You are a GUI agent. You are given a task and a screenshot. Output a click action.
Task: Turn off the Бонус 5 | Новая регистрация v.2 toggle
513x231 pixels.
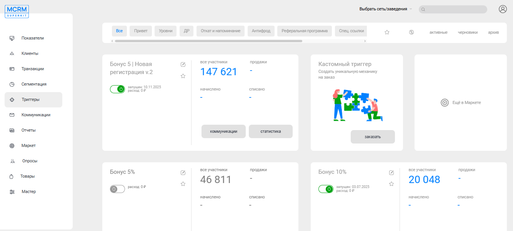(x=117, y=89)
